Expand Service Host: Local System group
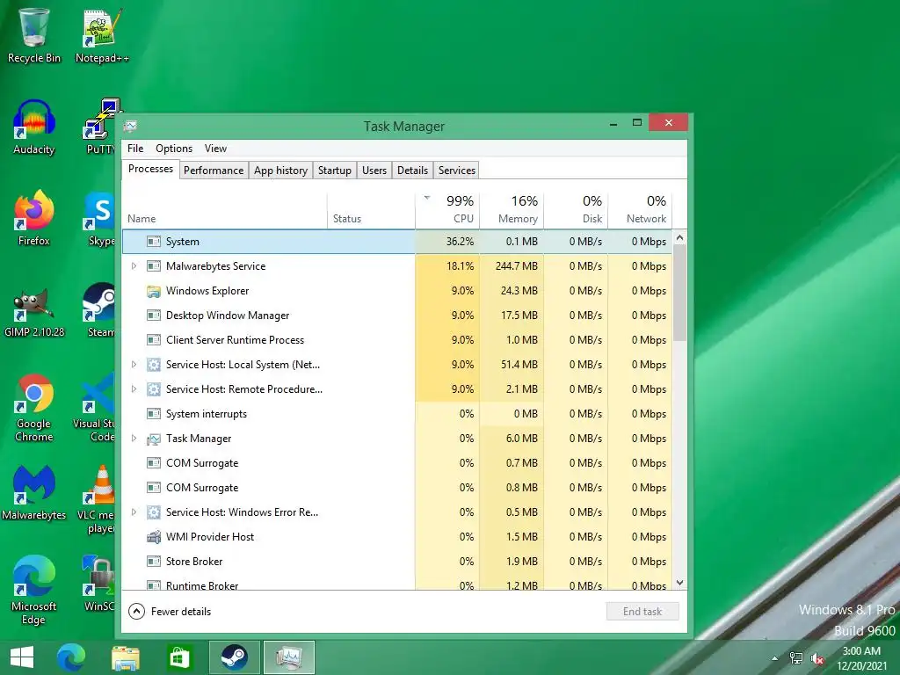The height and width of the screenshot is (675, 900). [134, 365]
